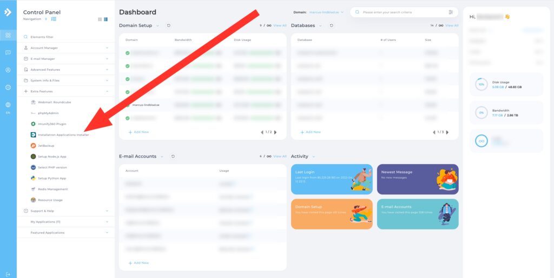Click Setup Node.js App icon
Viewport: 554px width, 278px height.
pos(33,157)
